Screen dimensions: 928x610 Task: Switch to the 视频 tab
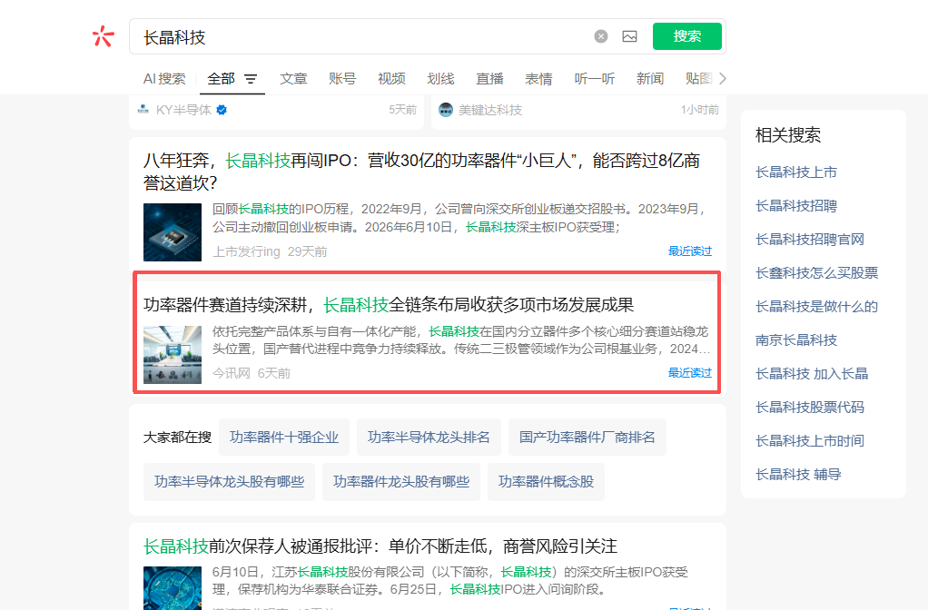pos(391,79)
